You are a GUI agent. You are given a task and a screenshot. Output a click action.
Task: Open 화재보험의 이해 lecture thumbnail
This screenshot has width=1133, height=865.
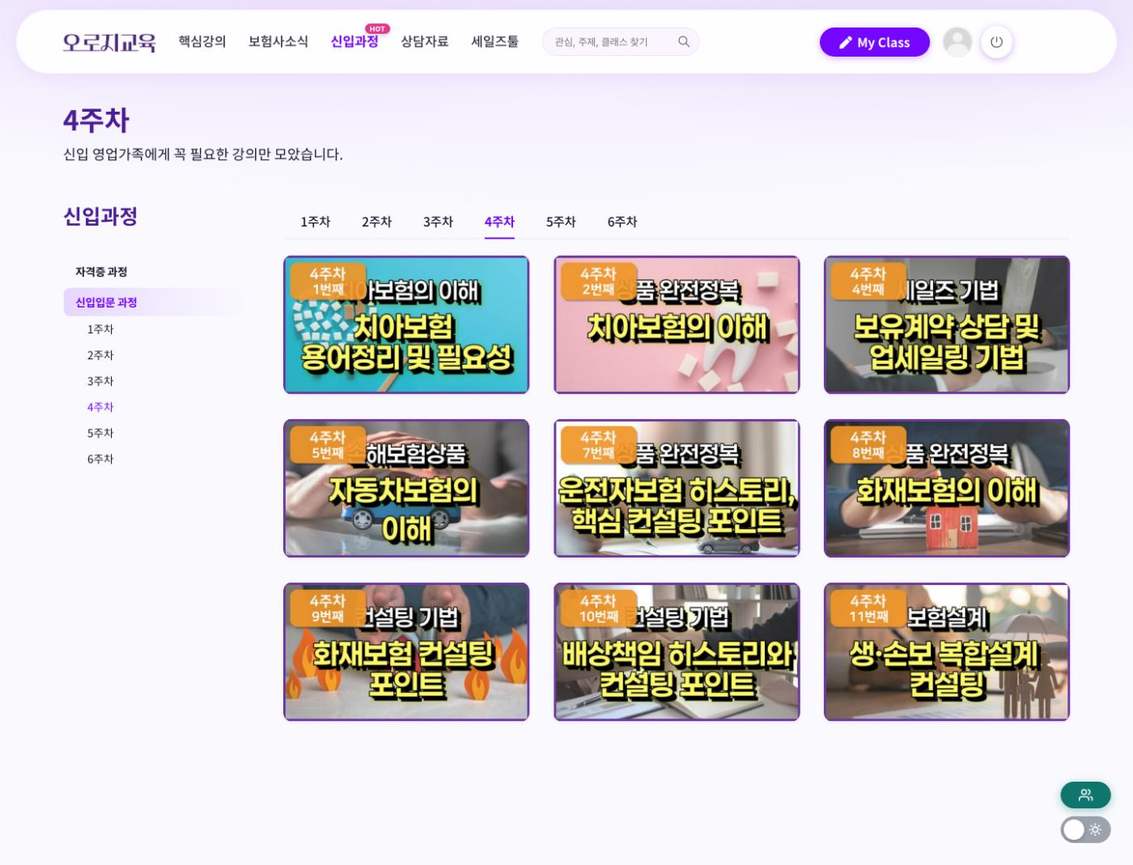pos(947,488)
